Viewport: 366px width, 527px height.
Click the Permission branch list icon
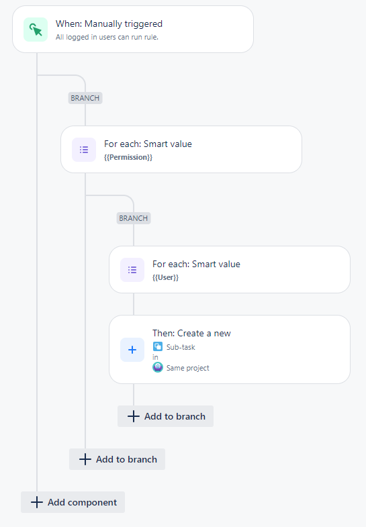pos(84,150)
